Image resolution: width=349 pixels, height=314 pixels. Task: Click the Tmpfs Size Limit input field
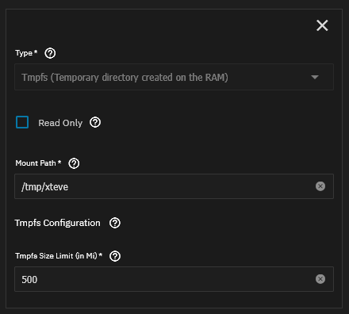tap(174, 279)
